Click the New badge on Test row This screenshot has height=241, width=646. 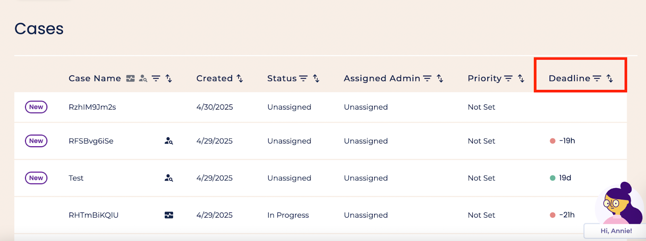pyautogui.click(x=36, y=178)
